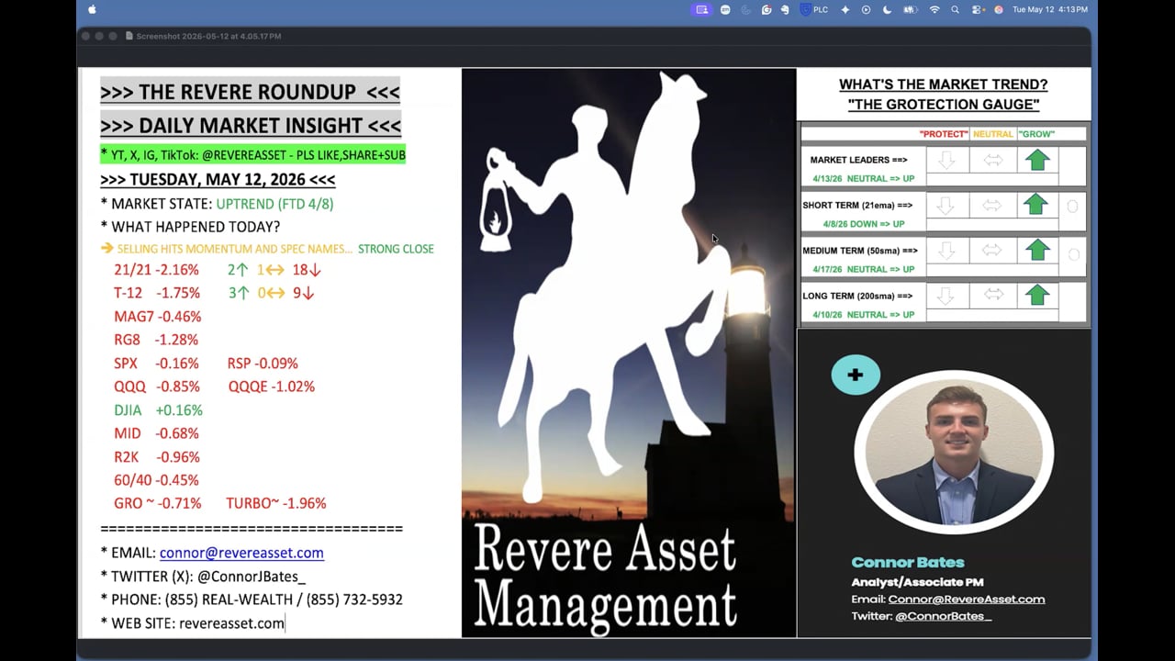Click the Market Leaders neutral sideways arrow
The height and width of the screenshot is (661, 1175).
993,161
